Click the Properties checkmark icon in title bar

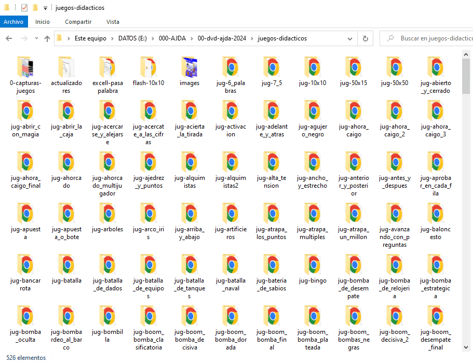coord(24,8)
